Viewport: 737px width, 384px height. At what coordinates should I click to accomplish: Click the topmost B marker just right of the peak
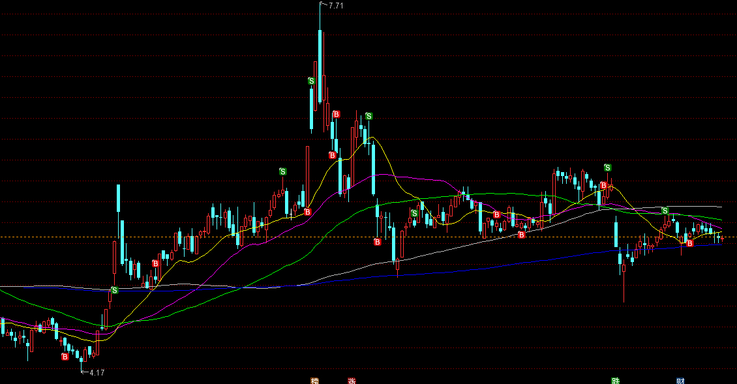[x=336, y=114]
